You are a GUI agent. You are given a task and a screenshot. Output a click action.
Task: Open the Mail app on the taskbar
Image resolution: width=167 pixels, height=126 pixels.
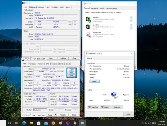pyautogui.click(x=46, y=123)
